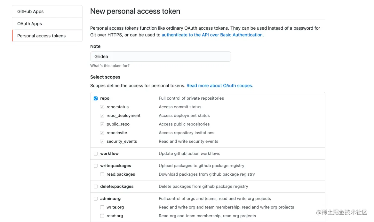The image size is (374, 222).
Task: Go to OAuth Apps section
Action: 30,24
